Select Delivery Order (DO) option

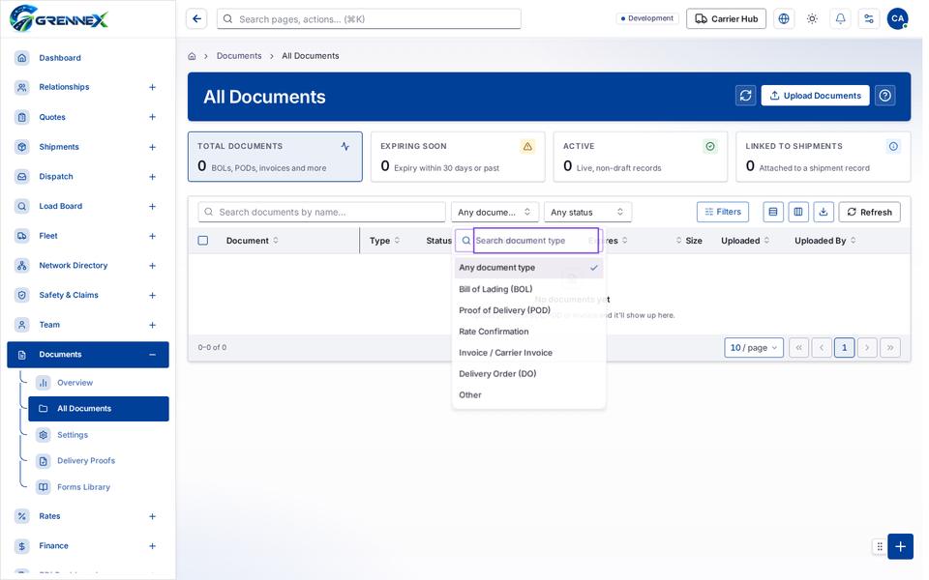[528, 374]
